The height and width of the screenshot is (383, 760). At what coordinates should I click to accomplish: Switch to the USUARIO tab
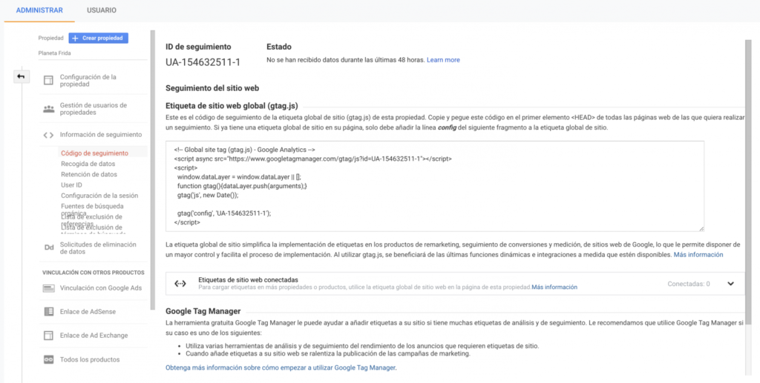(x=101, y=10)
